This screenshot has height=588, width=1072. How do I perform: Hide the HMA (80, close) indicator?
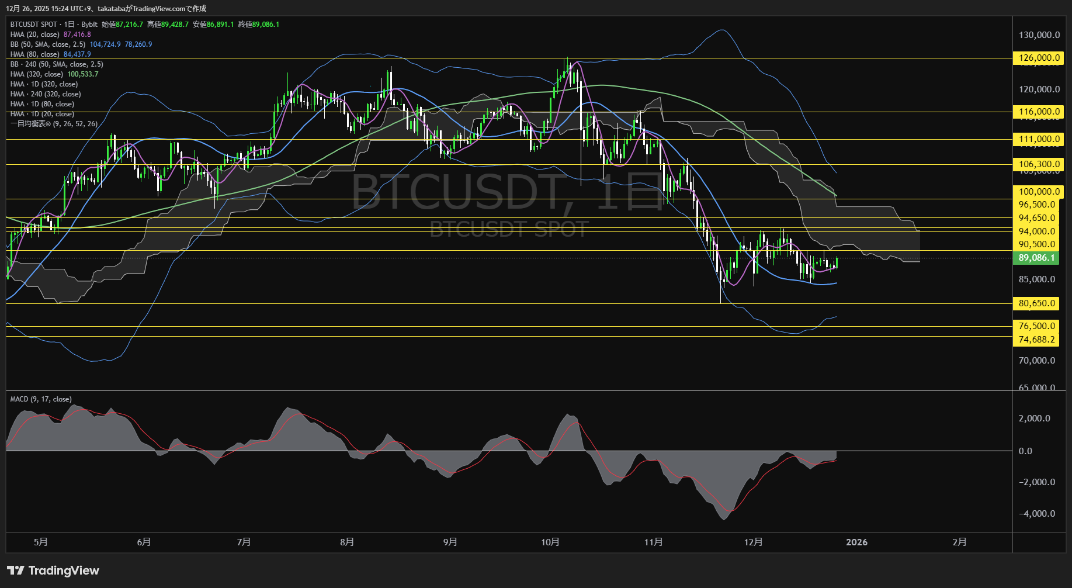click(35, 54)
